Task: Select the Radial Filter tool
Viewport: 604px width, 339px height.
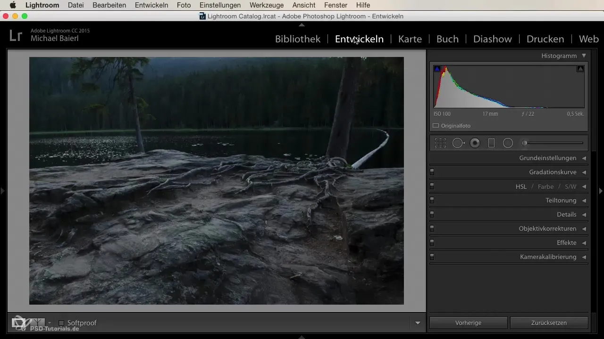Action: pos(508,143)
